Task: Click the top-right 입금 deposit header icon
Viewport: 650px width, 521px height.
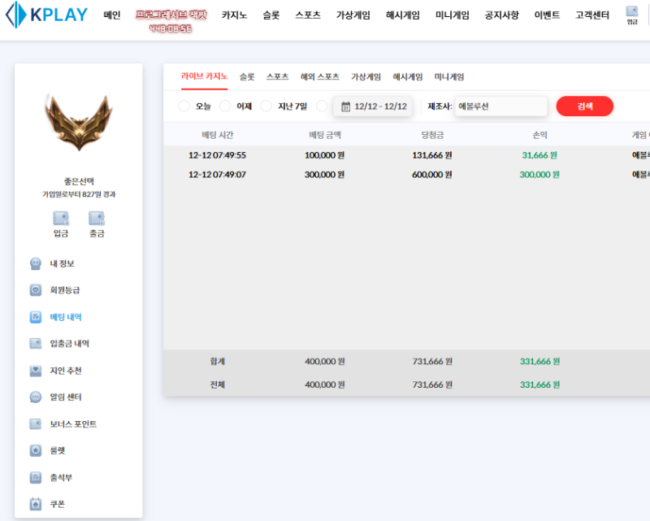Action: coord(631,14)
